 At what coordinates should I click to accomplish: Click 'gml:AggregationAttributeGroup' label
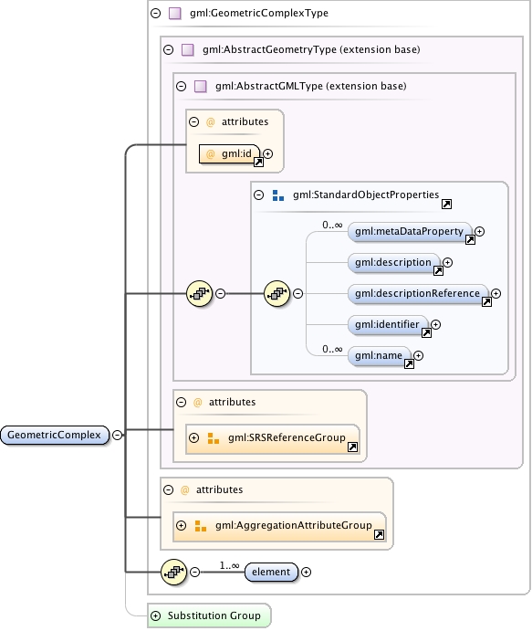click(x=294, y=526)
